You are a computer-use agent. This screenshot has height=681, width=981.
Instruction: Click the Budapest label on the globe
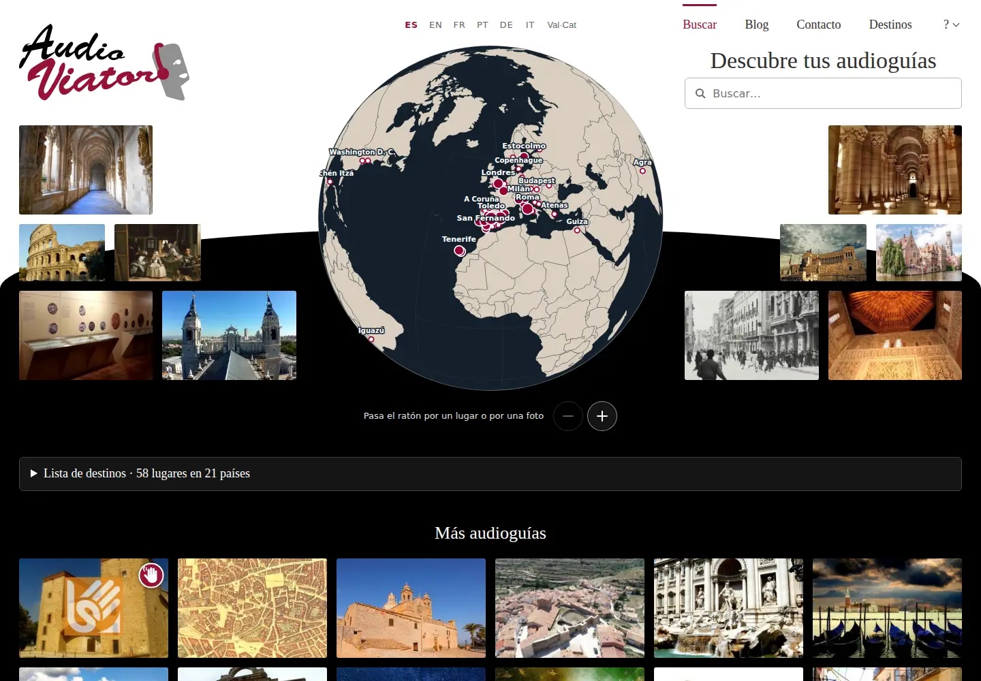[x=537, y=180]
